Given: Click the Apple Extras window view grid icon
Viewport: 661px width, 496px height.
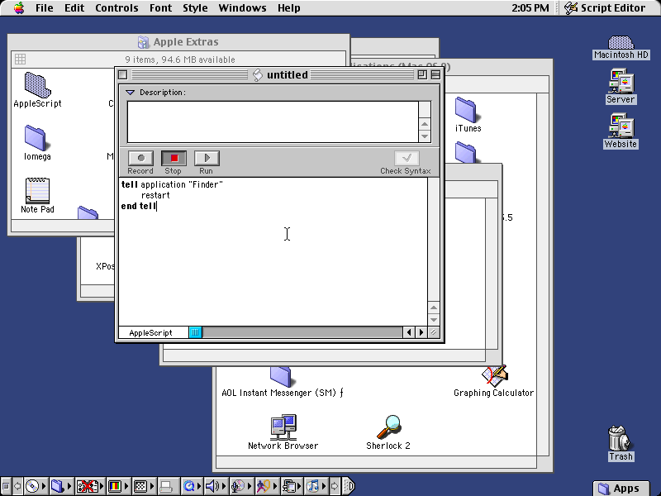Looking at the screenshot, I should (x=20, y=59).
